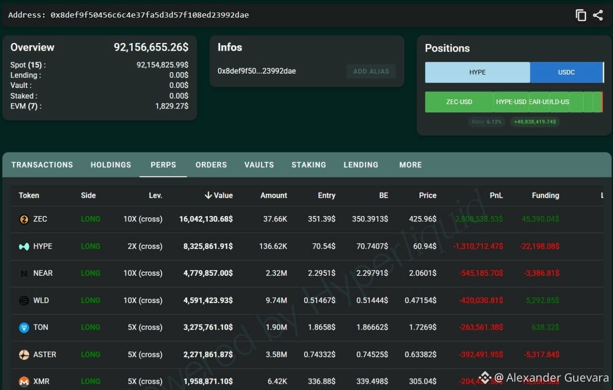Click the ASTER value 2,271,861.87$
Screen dimensions: 613x390
pos(208,354)
